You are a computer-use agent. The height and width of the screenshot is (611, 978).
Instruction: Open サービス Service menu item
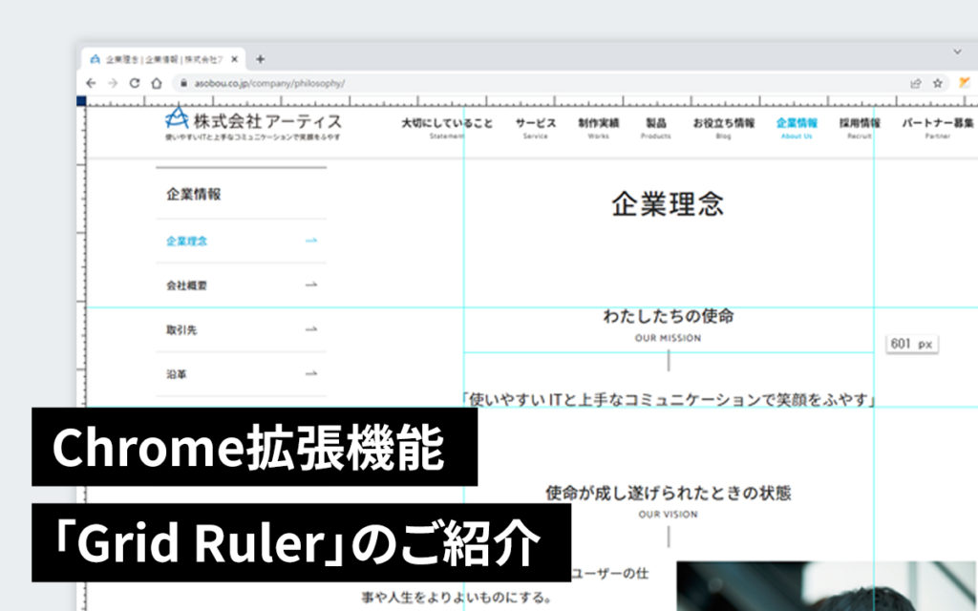pos(535,128)
